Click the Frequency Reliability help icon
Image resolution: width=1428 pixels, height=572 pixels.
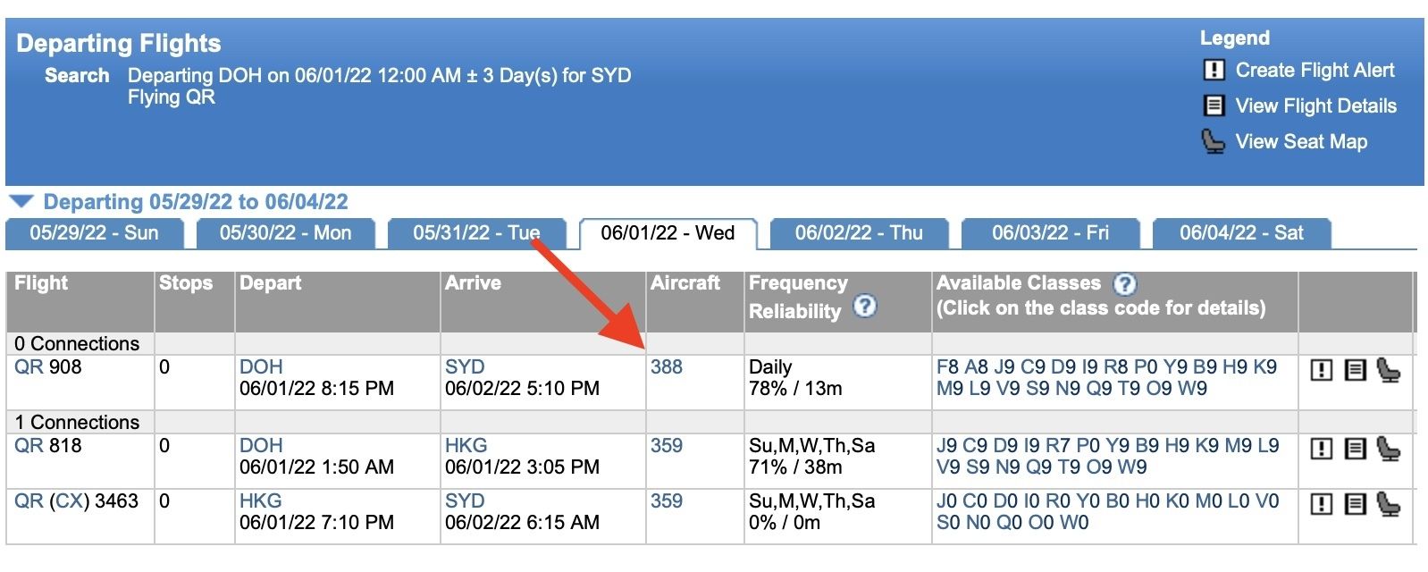tap(864, 306)
